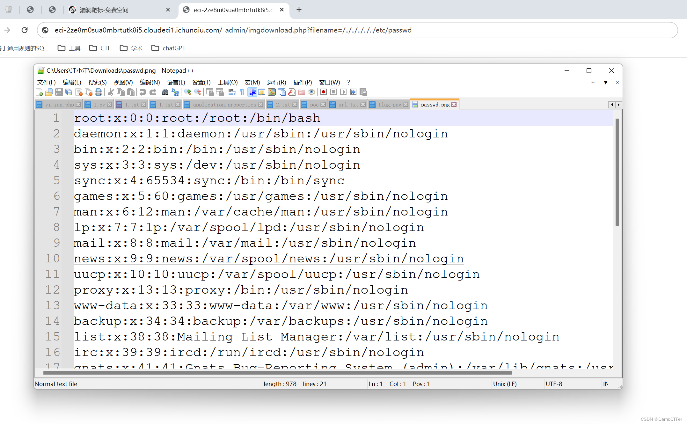Open the 编码(N) menu
687x424 pixels.
150,83
